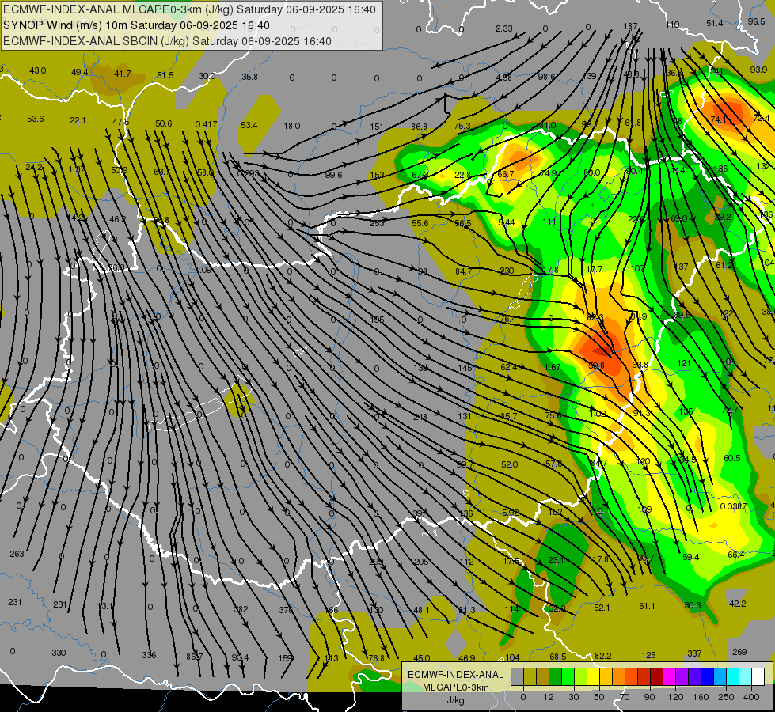Image resolution: width=775 pixels, height=712 pixels.
Task: Click the SBCIN (J/kg) header line
Action: click(167, 41)
